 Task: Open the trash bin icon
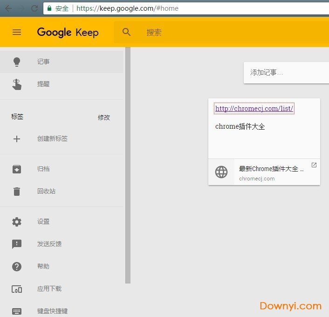(17, 191)
